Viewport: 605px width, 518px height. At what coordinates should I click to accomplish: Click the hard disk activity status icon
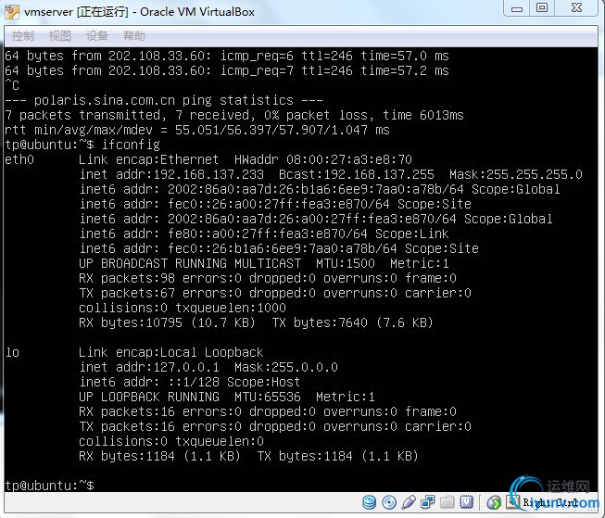click(370, 502)
